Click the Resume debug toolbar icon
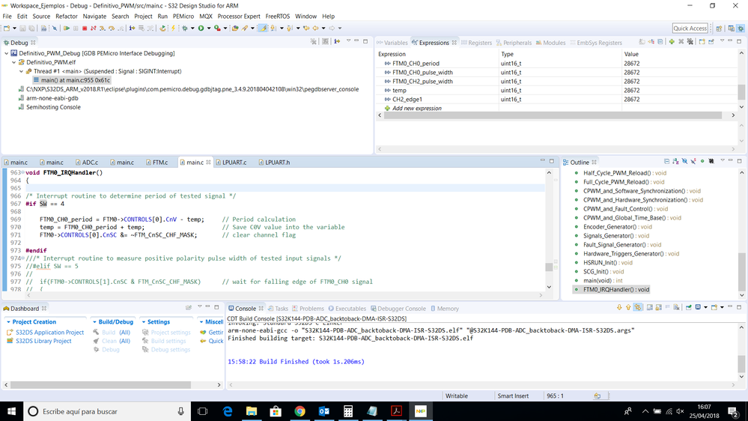Screen dimensions: 748x421 (x=67, y=28)
